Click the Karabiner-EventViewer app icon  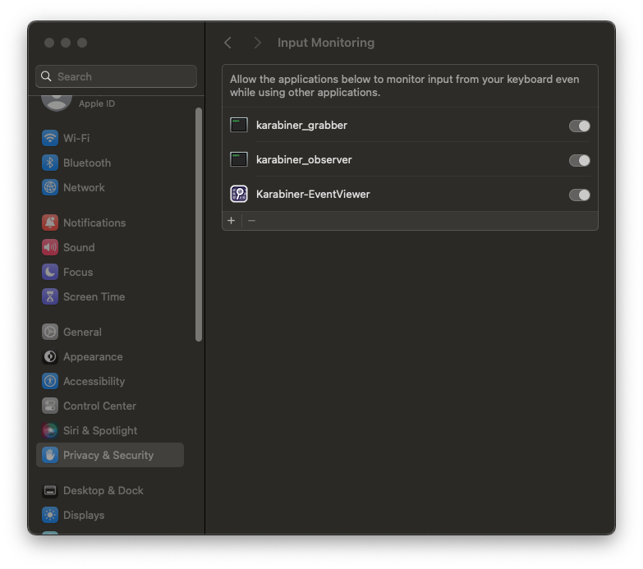tap(239, 194)
